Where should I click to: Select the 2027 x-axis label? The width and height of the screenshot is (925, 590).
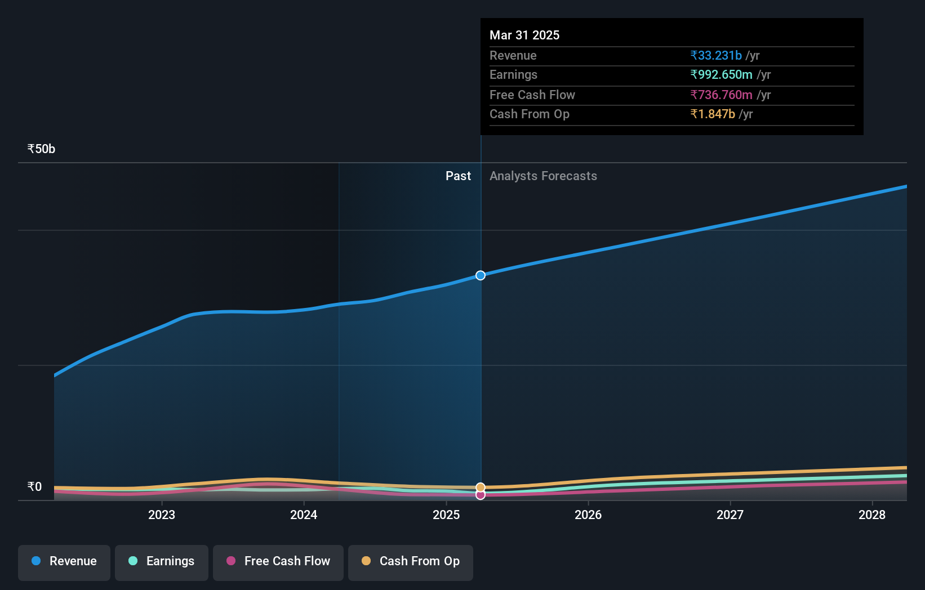click(730, 515)
